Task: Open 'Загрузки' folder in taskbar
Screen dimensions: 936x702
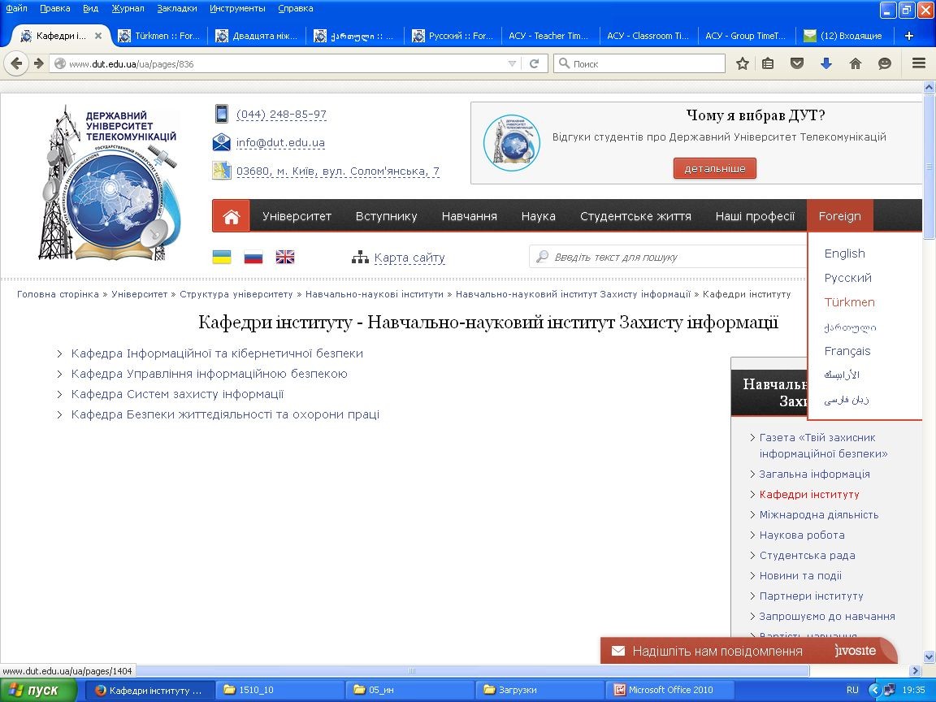Action: click(x=539, y=690)
